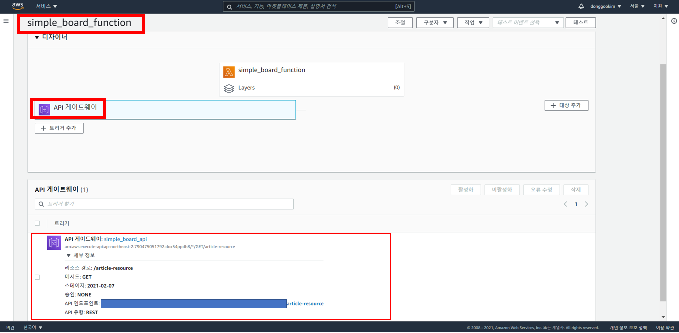Click the 트리거 추가 button

coord(59,128)
